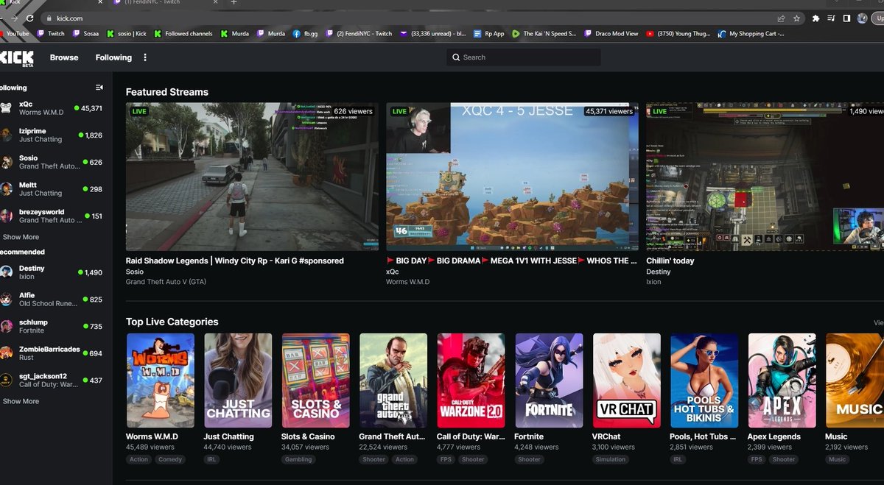
Task: Open Destiny's avatar in Recommended list
Action: (x=7, y=272)
